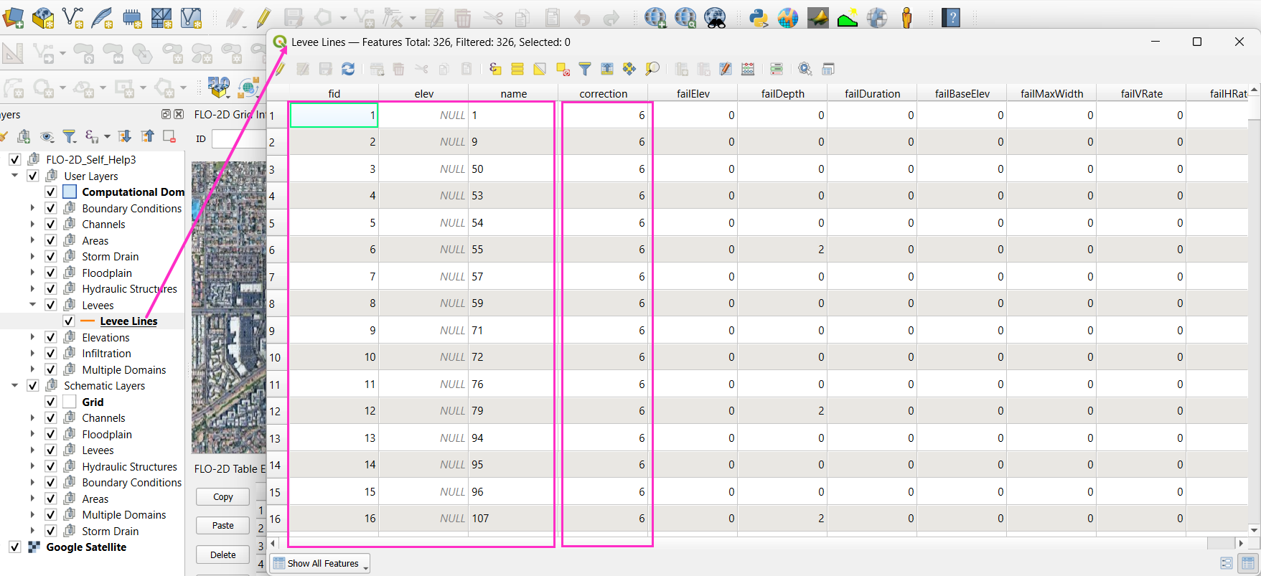Expand the Boundary Conditions user layer group
The height and width of the screenshot is (576, 1261).
click(32, 208)
